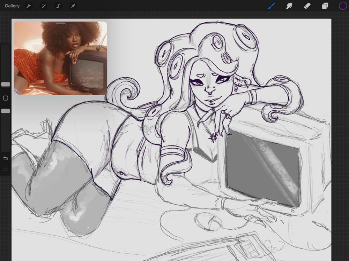Screen dimensions: 349x261
Task: Tap the reference window top drag handle
Action: click(60, 23)
